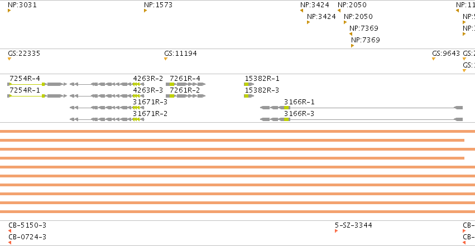Select the 3166R-1 long transcript glyph

pos(361,108)
